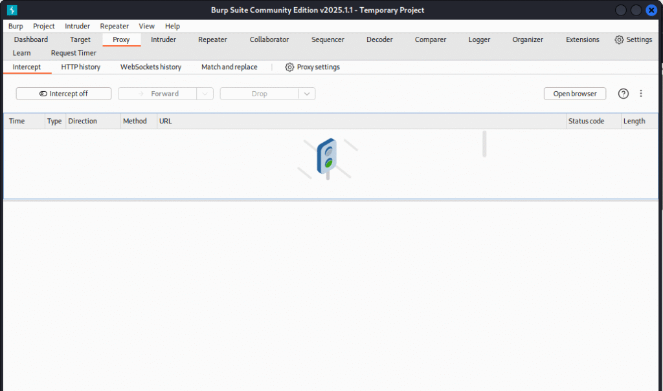The width and height of the screenshot is (663, 391).
Task: Switch to Match and replace sub-tab
Action: pos(229,67)
